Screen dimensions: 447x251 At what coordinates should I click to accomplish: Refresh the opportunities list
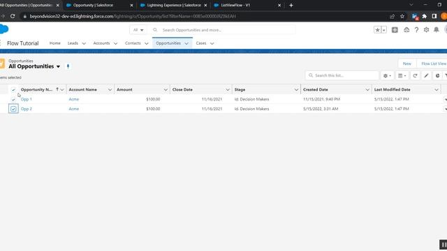(415, 76)
